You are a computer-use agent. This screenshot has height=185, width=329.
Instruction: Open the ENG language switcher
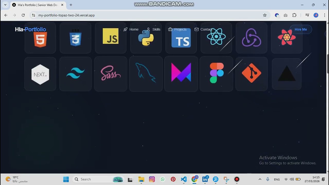coord(277,179)
